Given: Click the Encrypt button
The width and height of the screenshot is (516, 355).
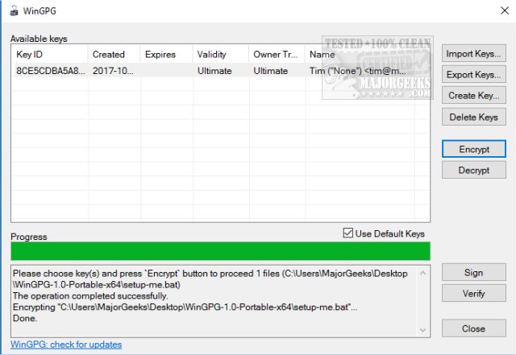Looking at the screenshot, I should pos(473,149).
